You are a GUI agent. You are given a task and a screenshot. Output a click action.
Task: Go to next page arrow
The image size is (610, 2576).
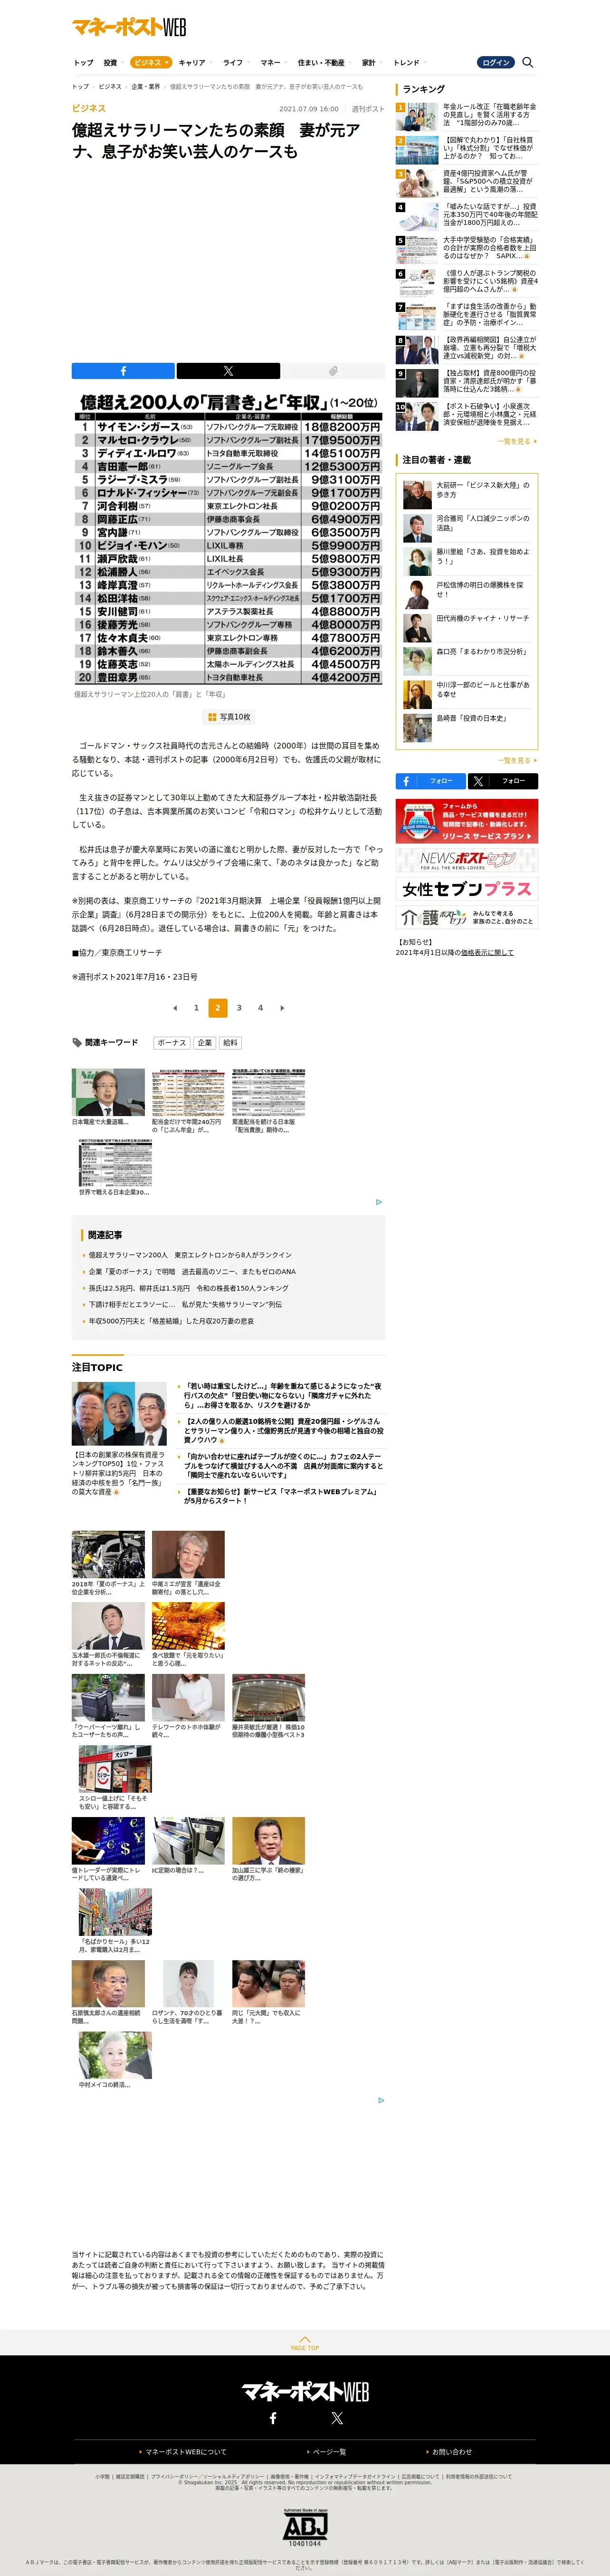pos(282,1008)
